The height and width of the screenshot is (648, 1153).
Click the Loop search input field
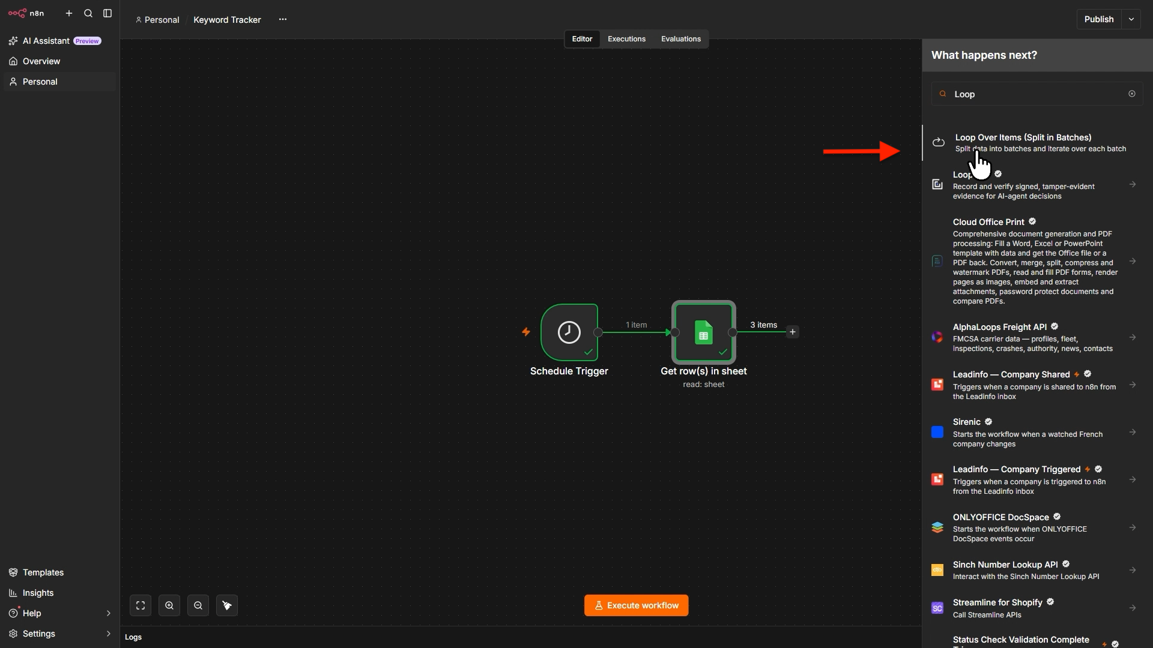1037,94
